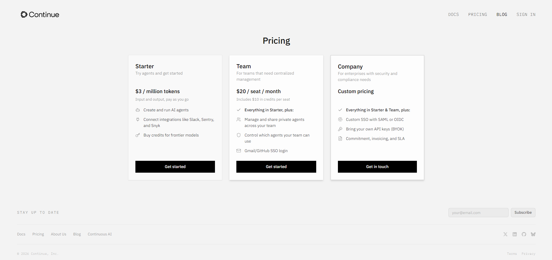Open DOCS in the top navigation
The image size is (552, 260).
(x=453, y=14)
